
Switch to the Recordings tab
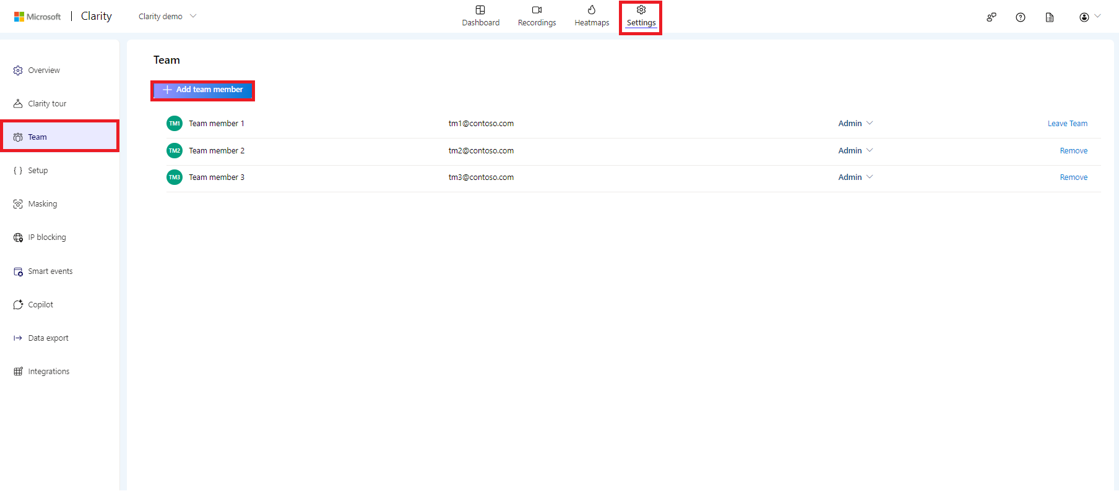point(537,17)
